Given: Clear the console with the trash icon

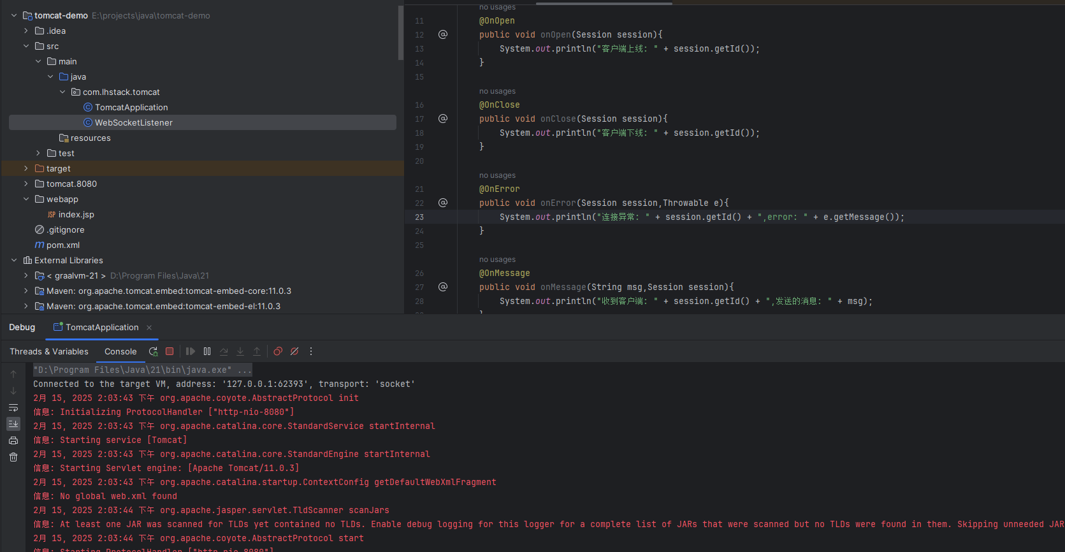Looking at the screenshot, I should (x=13, y=457).
